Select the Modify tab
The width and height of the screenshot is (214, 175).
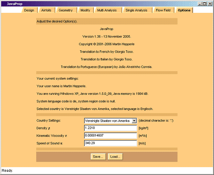[85, 10]
